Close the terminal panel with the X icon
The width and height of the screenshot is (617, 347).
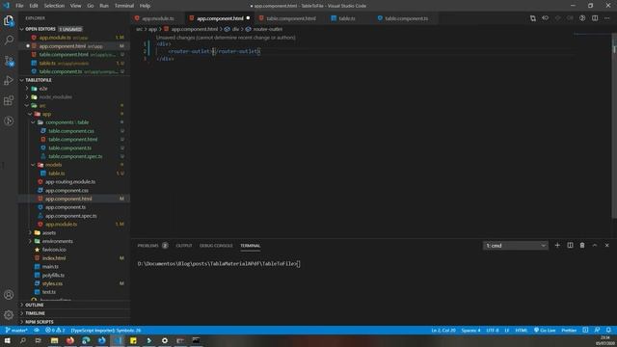[x=606, y=245]
